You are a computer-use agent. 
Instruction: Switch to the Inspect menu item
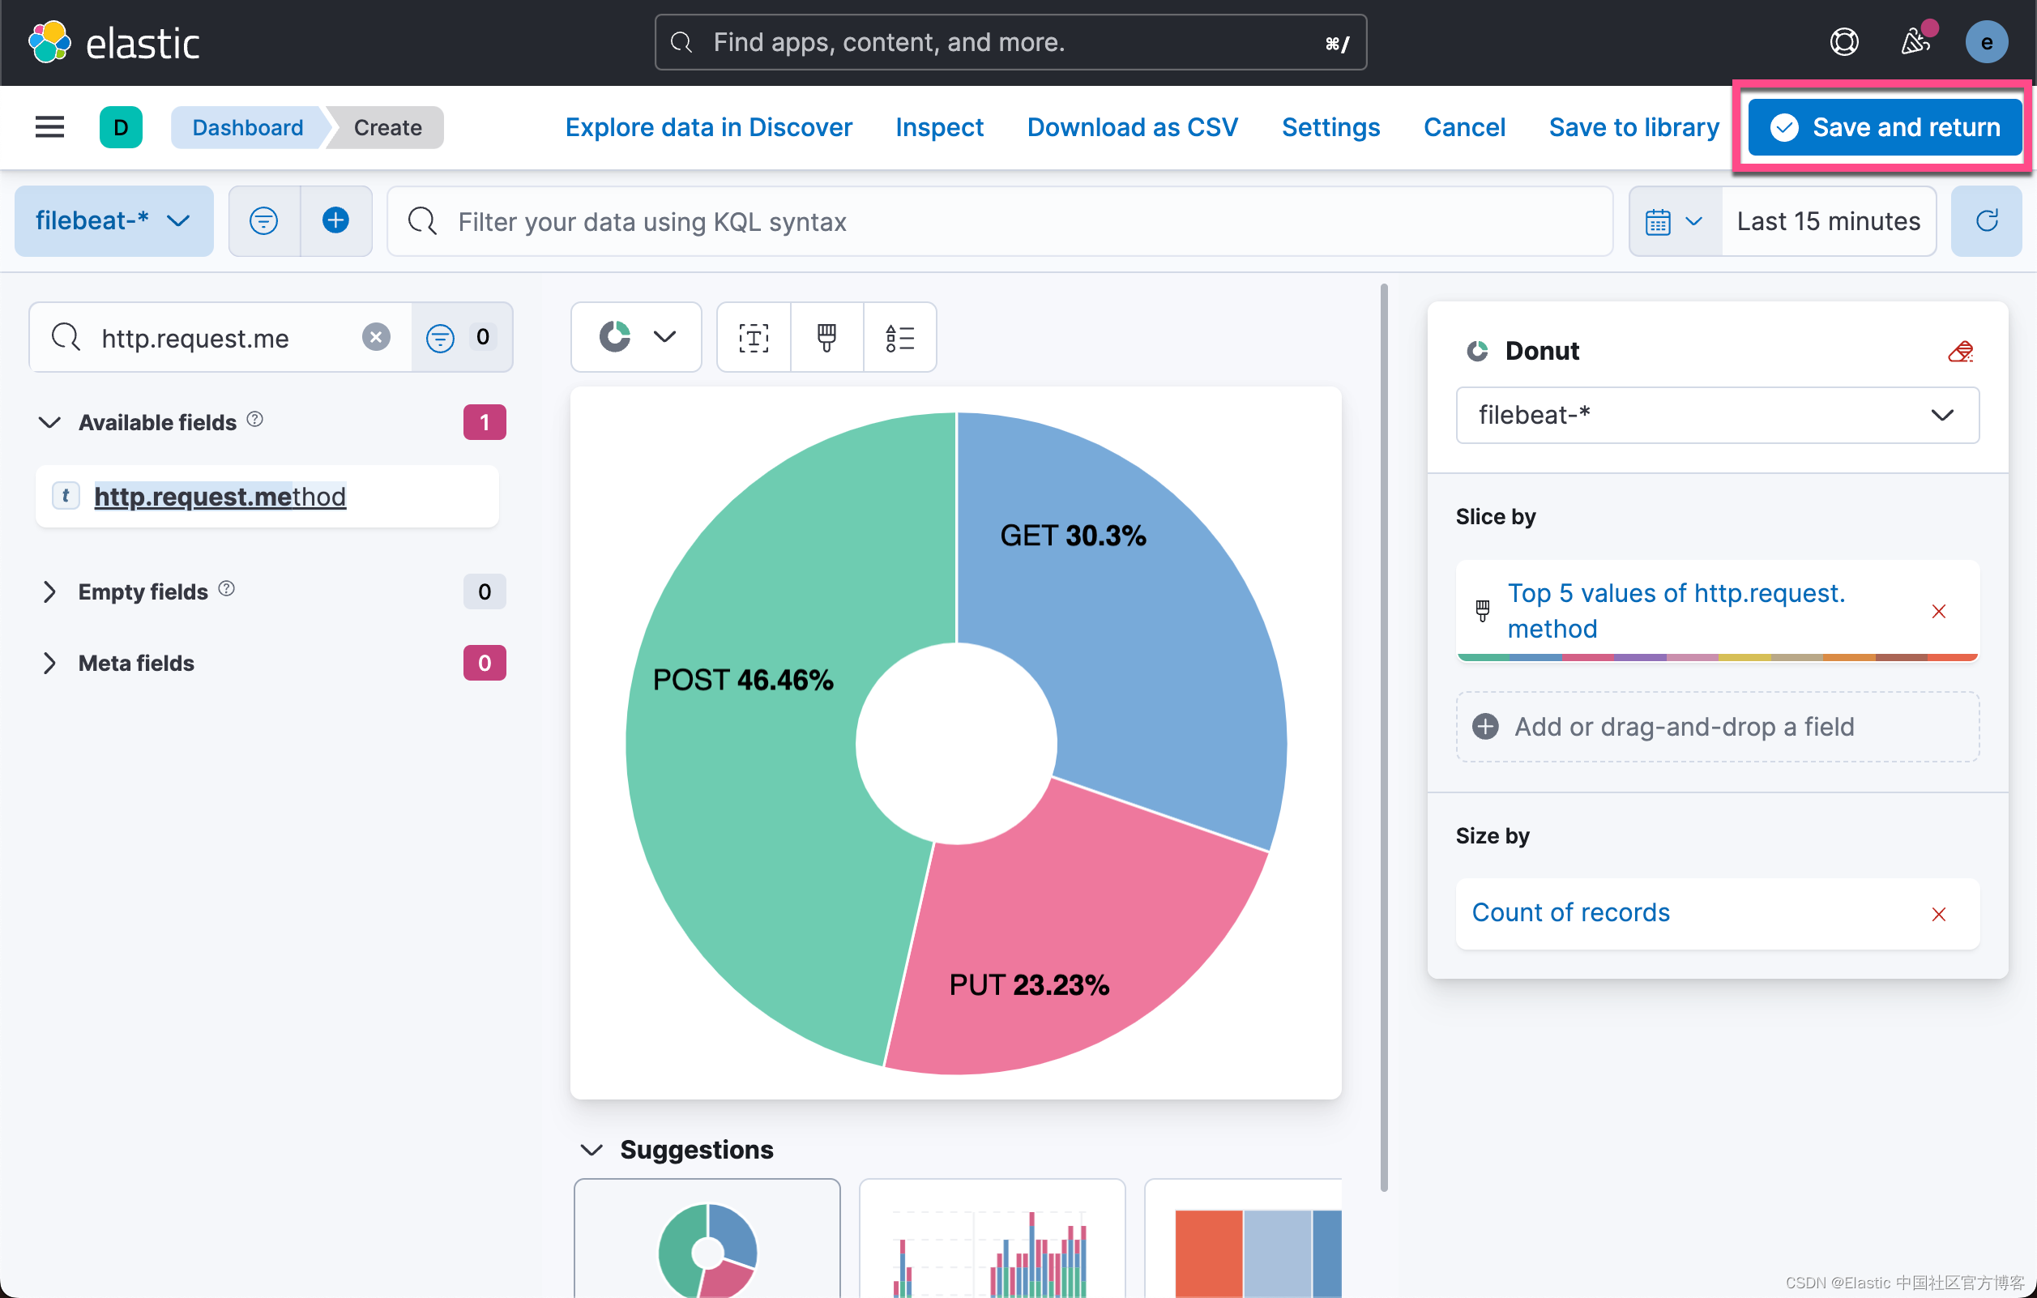pyautogui.click(x=939, y=127)
